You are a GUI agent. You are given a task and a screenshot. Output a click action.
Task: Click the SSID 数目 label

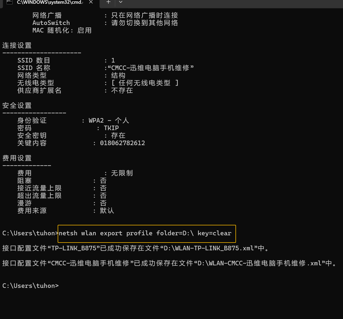(34, 60)
